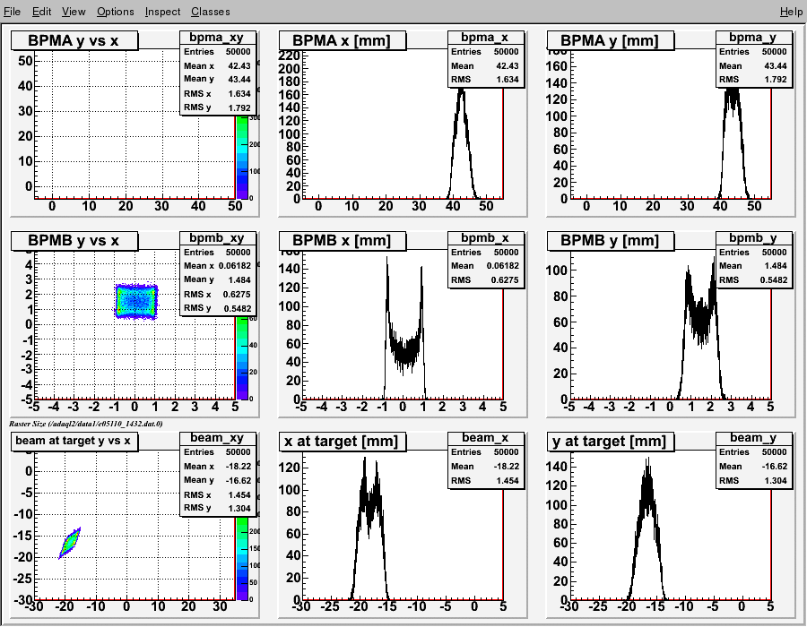The width and height of the screenshot is (807, 627).
Task: Click the beam at target color palette
Action: click(242, 558)
